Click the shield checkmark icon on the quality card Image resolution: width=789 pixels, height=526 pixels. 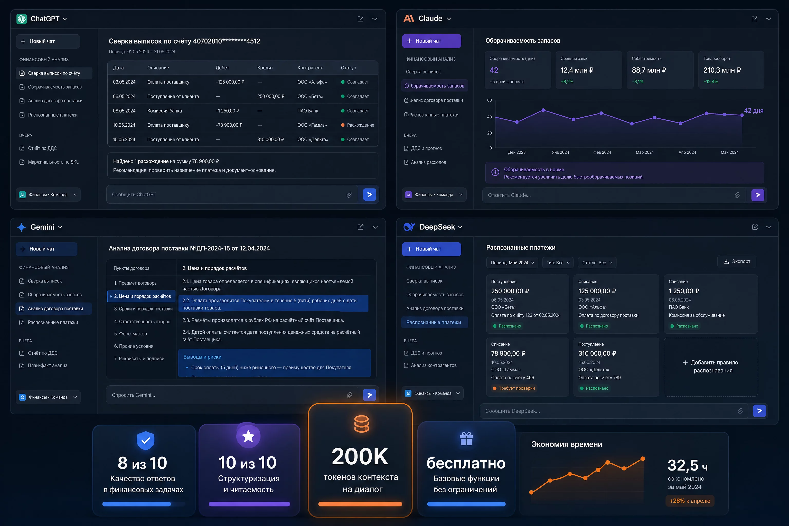point(145,440)
